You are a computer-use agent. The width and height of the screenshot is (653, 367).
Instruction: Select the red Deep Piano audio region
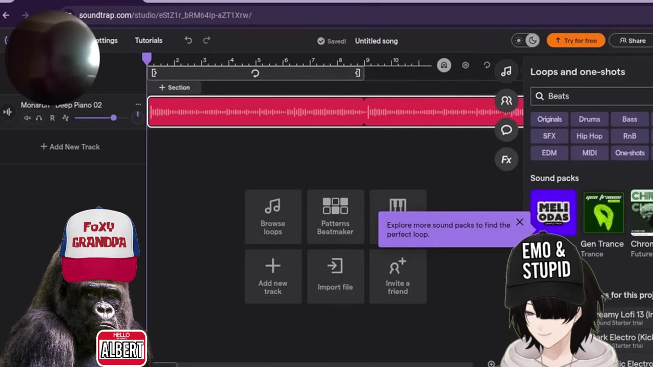pos(336,112)
